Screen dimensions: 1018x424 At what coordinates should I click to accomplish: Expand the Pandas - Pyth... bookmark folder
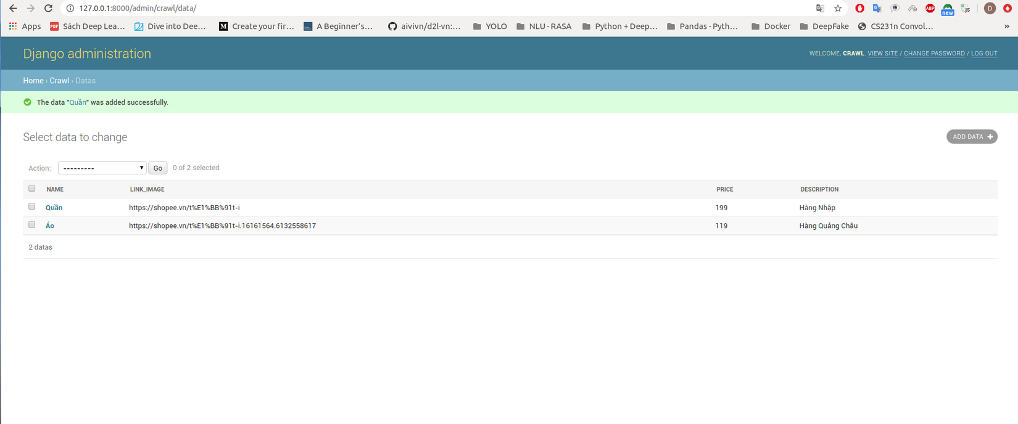tap(702, 26)
